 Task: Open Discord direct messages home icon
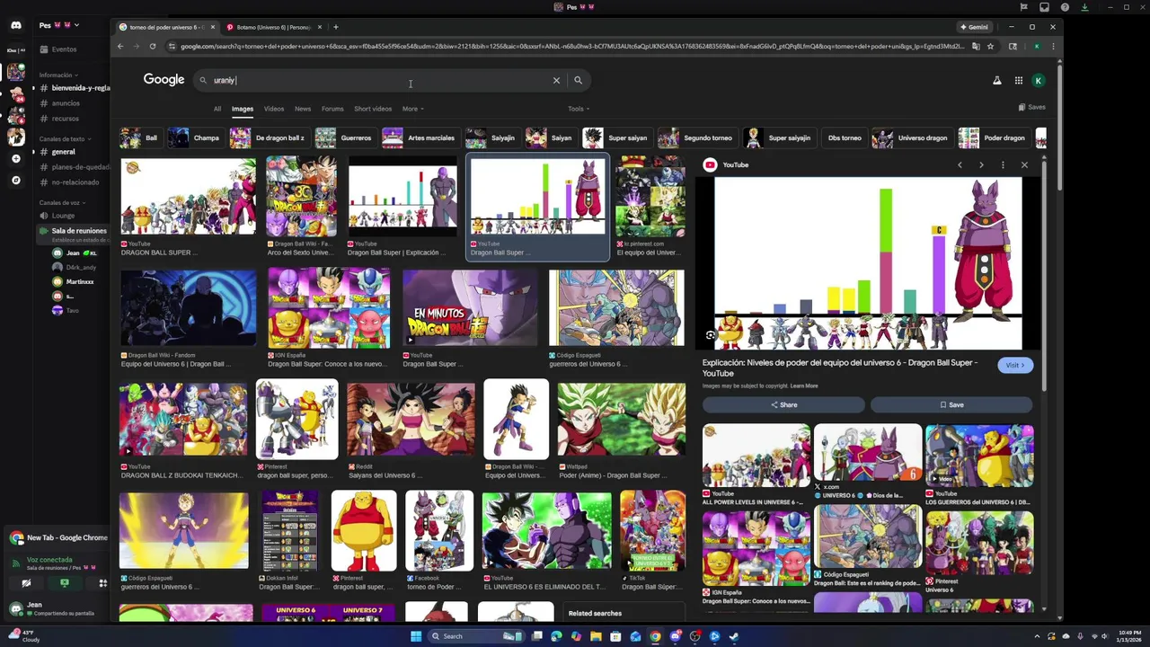click(x=16, y=25)
